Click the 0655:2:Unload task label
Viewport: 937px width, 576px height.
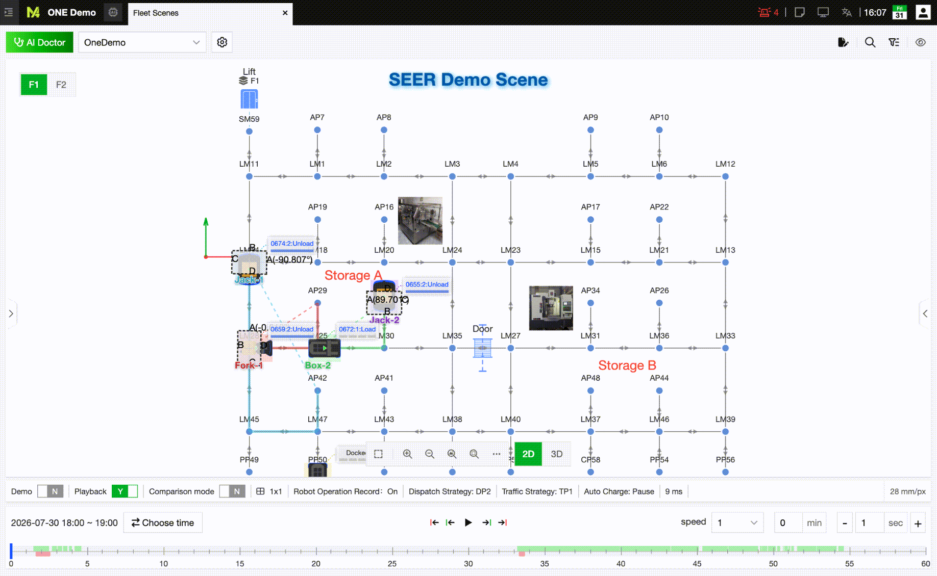click(x=427, y=284)
